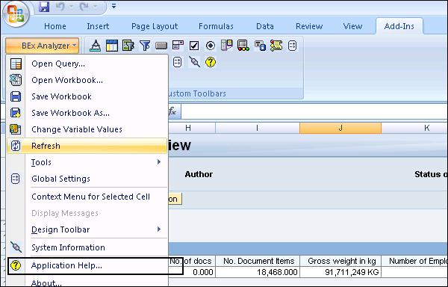Image resolution: width=448 pixels, height=287 pixels.
Task: Click the Design Mode compass icon
Action: click(x=95, y=46)
